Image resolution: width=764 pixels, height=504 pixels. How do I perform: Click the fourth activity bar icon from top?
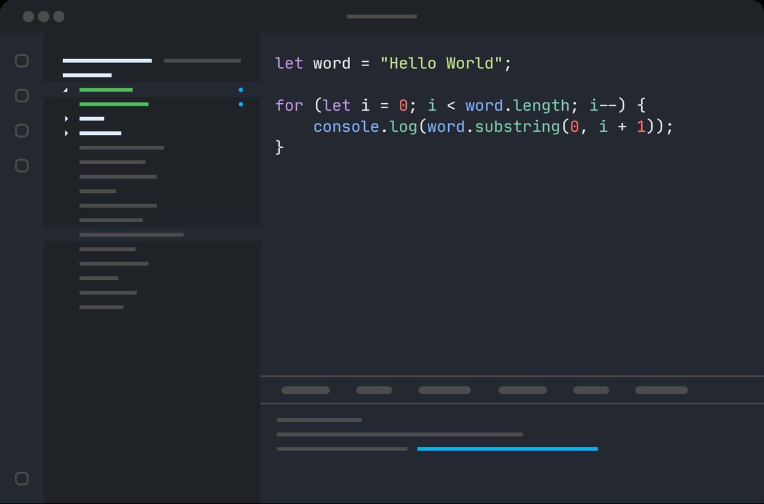tap(22, 166)
